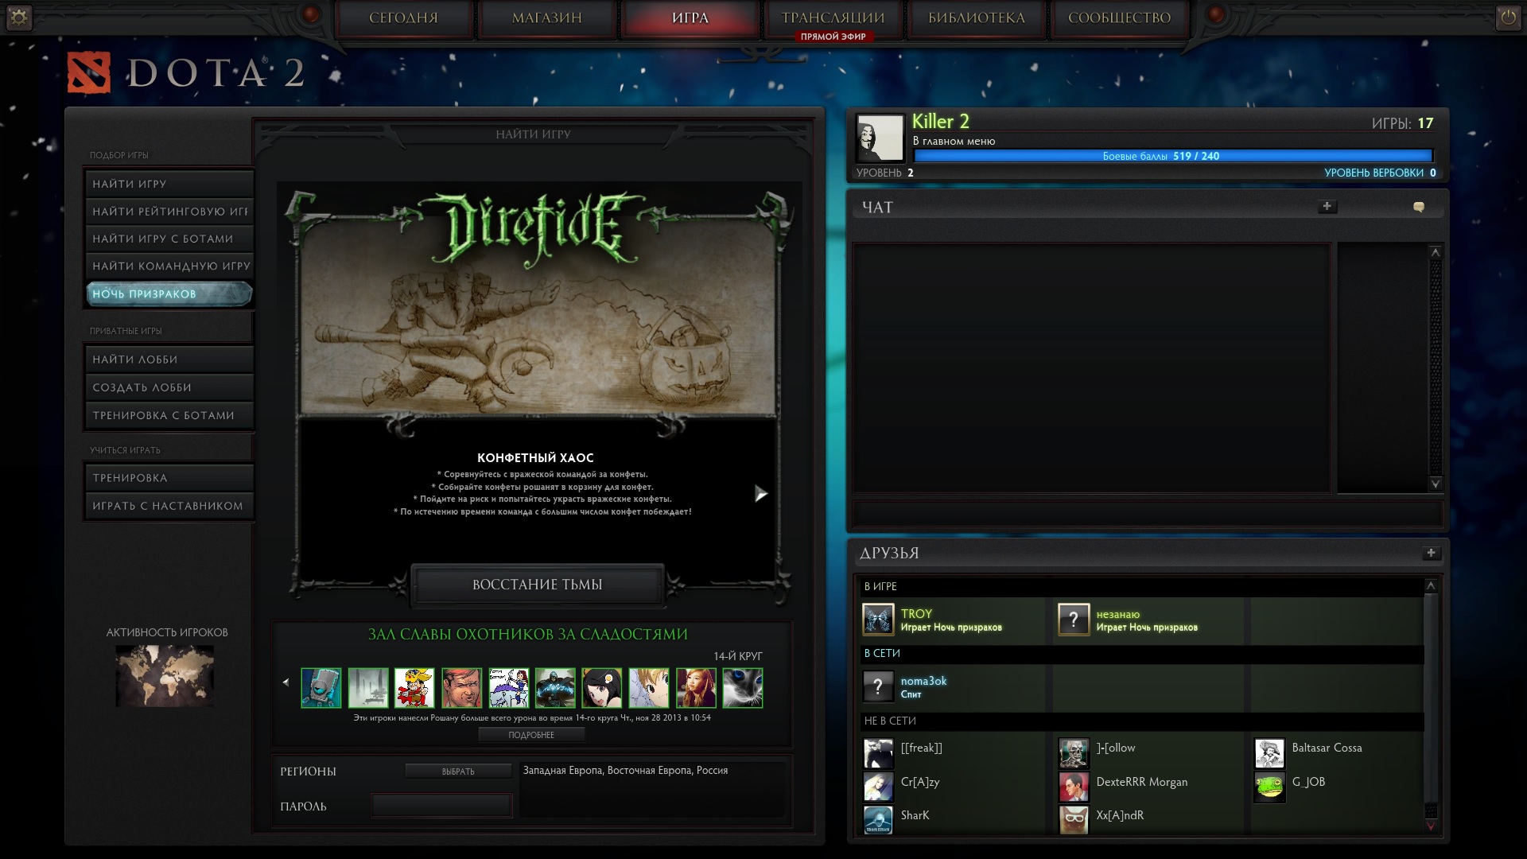Open Тренировка с ботами
Screen dimensions: 1527x859
coord(169,415)
